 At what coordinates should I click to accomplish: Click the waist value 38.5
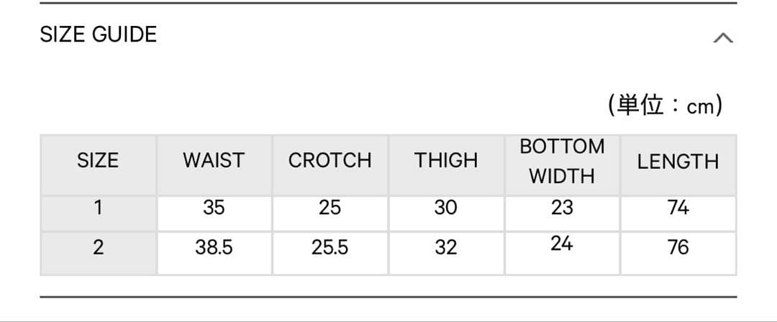[214, 248]
